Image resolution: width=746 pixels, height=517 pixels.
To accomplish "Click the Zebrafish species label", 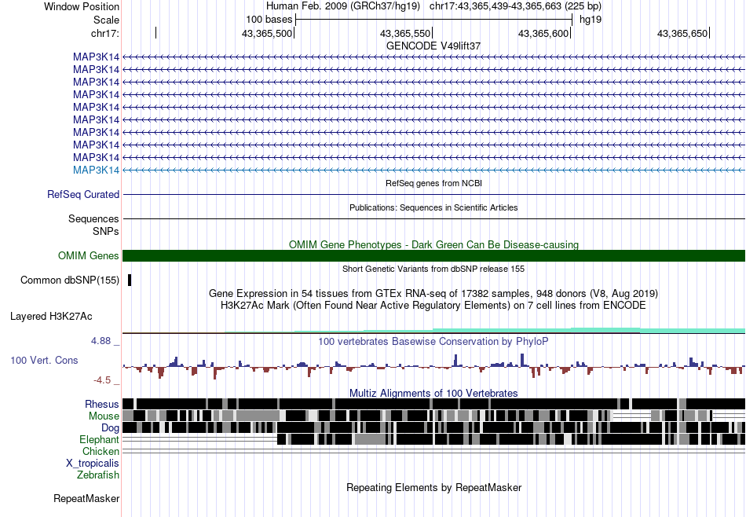I will tap(98, 475).
